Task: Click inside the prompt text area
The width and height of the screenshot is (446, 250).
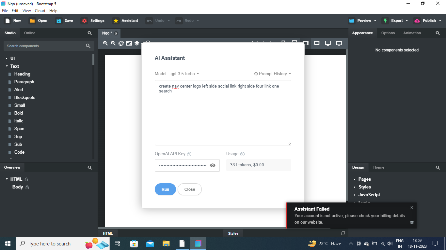Action: pyautogui.click(x=223, y=113)
